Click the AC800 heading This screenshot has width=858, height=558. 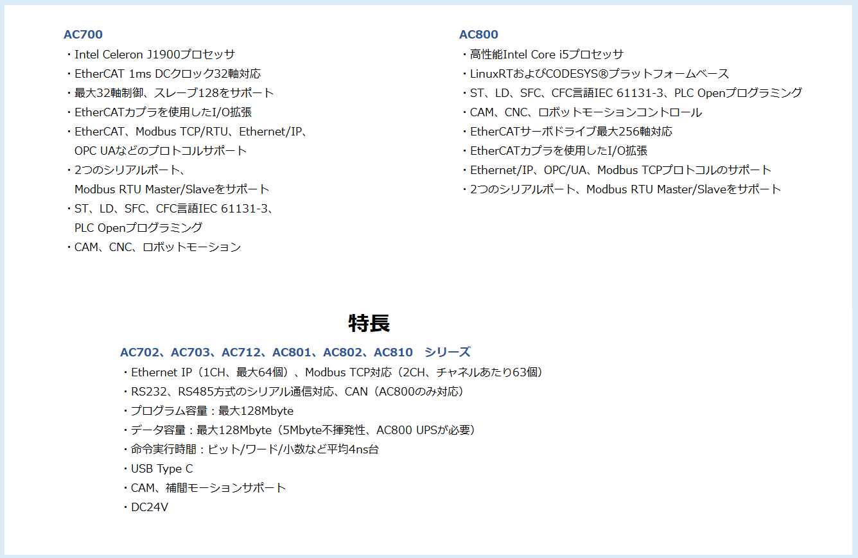(478, 35)
